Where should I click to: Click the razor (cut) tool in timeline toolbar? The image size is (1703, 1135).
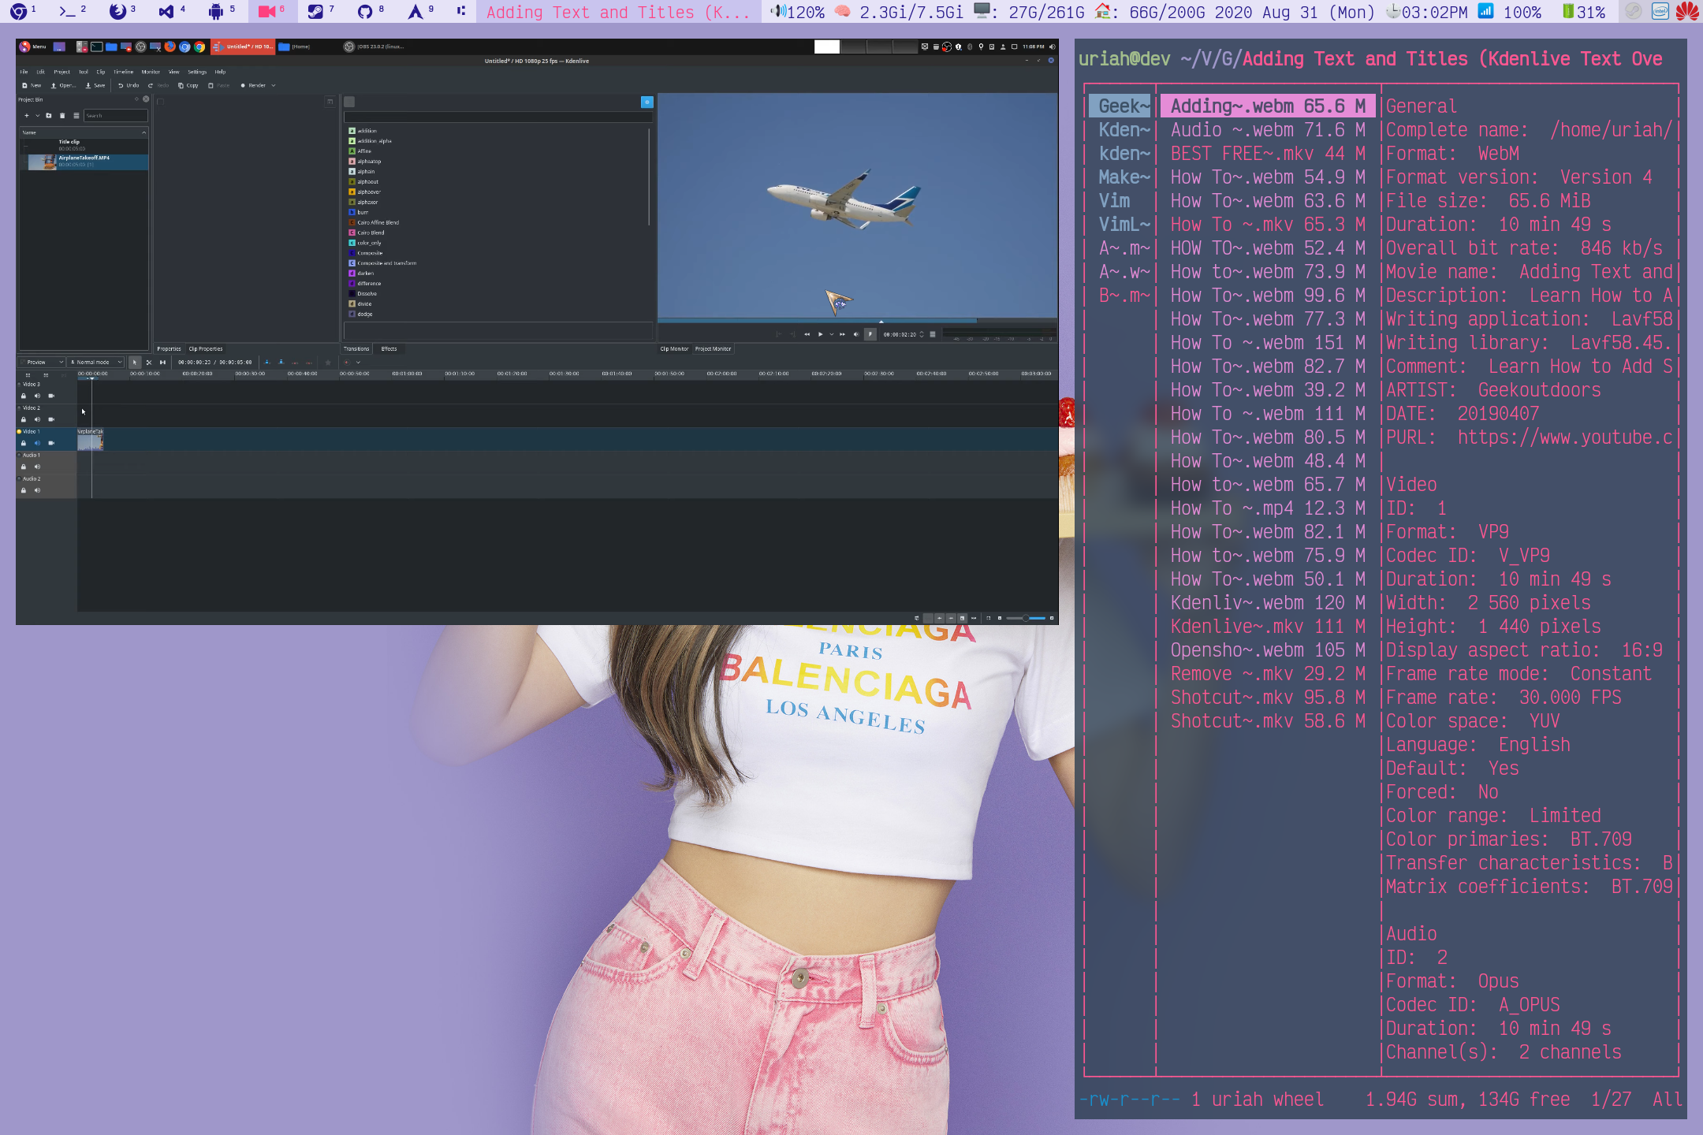point(148,363)
